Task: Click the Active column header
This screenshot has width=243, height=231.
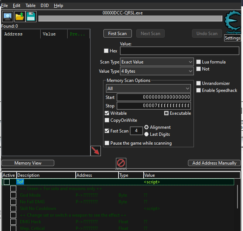Action: pos(9,175)
